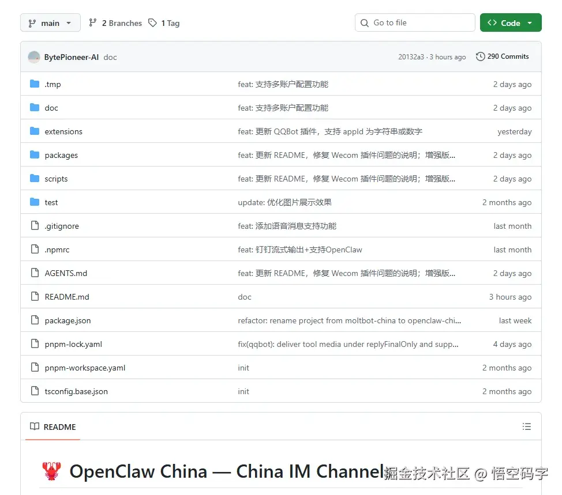Screen dimensions: 562x495
Task: Click BytePioneer-AI's avatar image
Action: (33, 56)
